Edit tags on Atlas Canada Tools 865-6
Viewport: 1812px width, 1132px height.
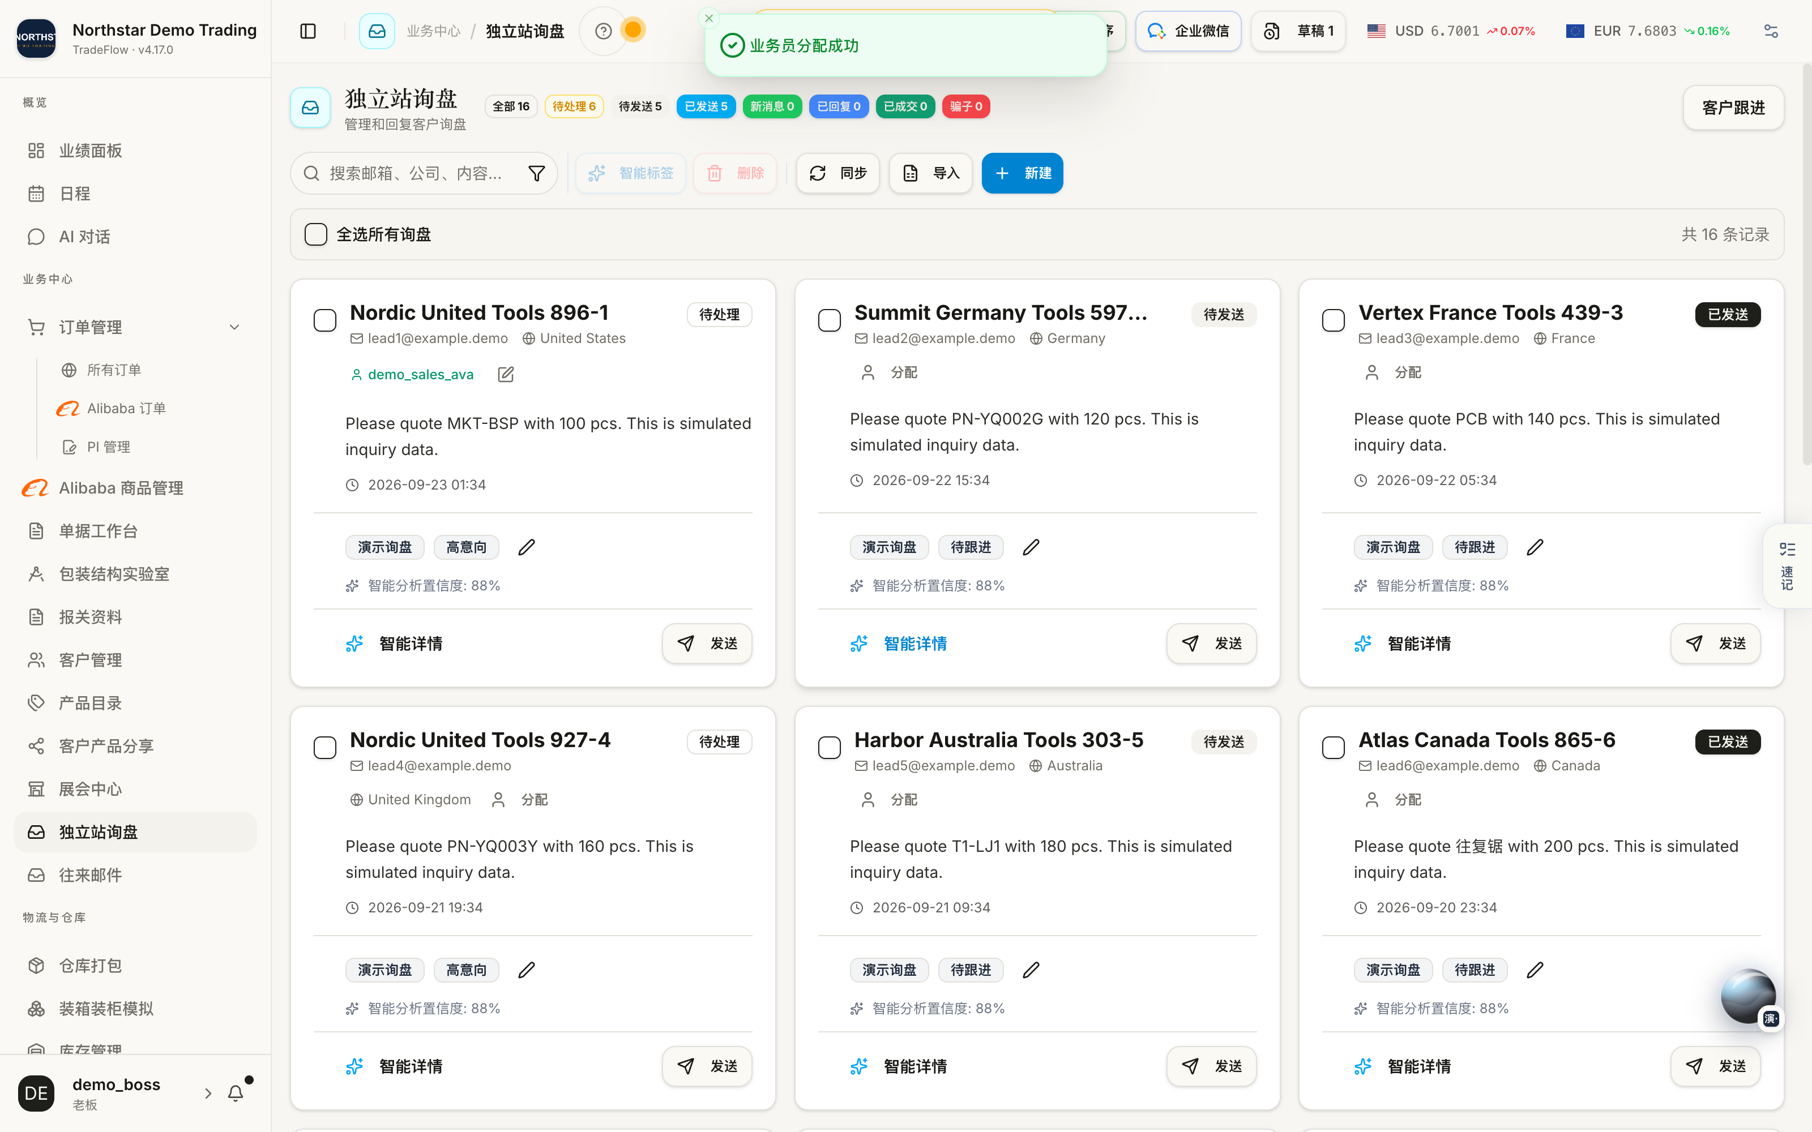(x=1535, y=970)
